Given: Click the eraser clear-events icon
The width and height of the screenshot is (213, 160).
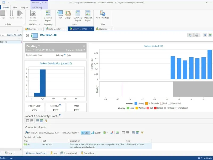Looking at the screenshot, I should point(112,133).
